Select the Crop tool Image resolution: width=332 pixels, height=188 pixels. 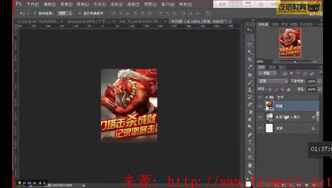250,59
